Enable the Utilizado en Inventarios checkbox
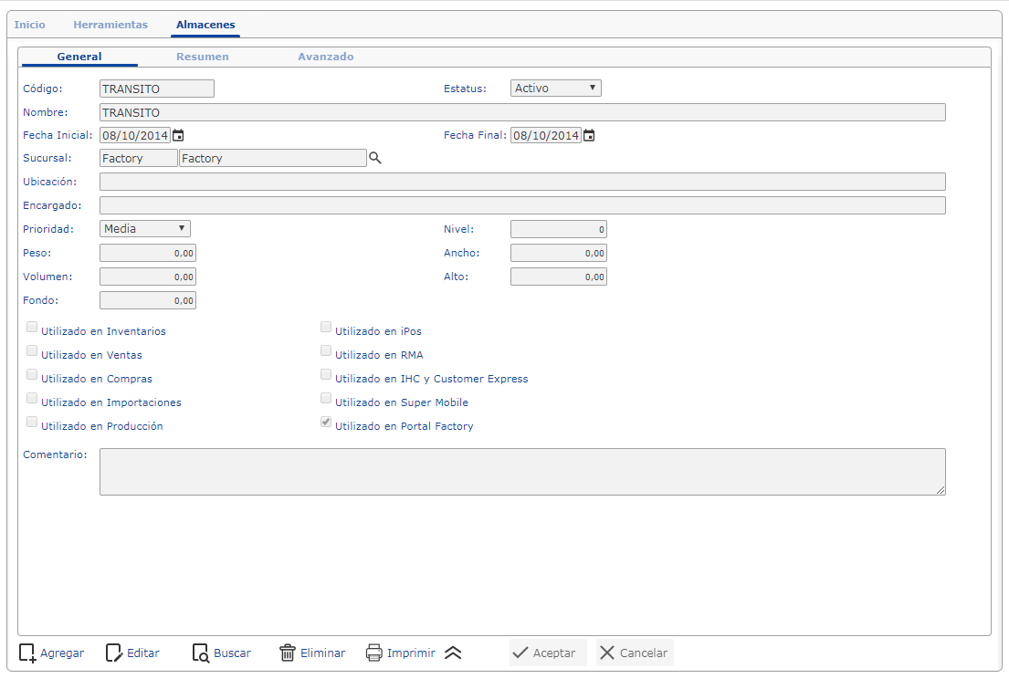The height and width of the screenshot is (679, 1009). tap(32, 329)
